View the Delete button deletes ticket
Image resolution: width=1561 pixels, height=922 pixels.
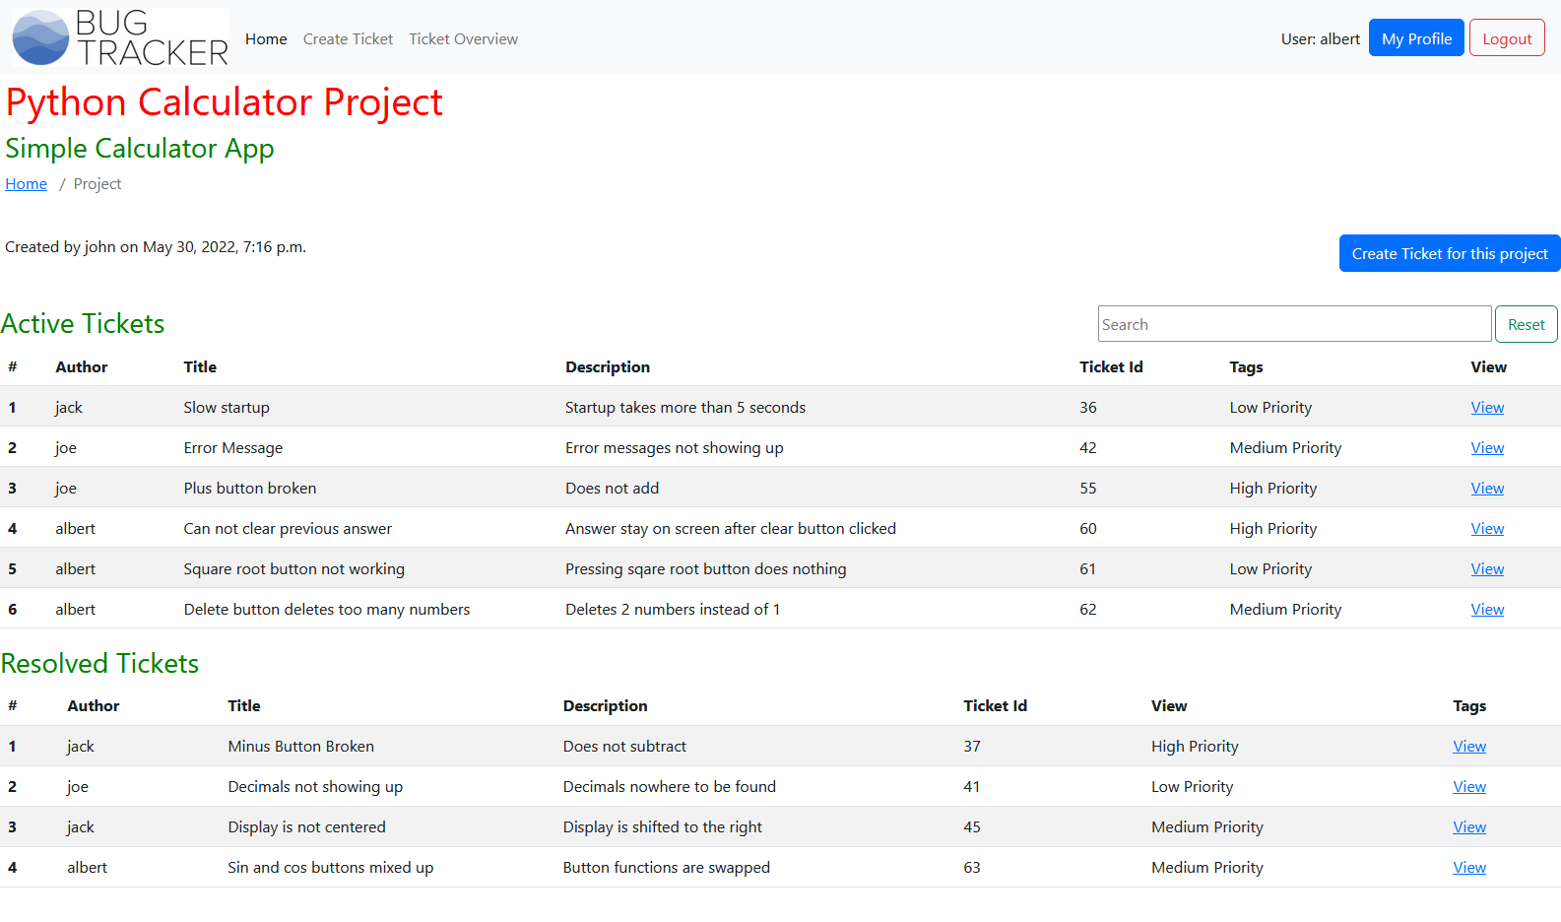coord(1487,610)
